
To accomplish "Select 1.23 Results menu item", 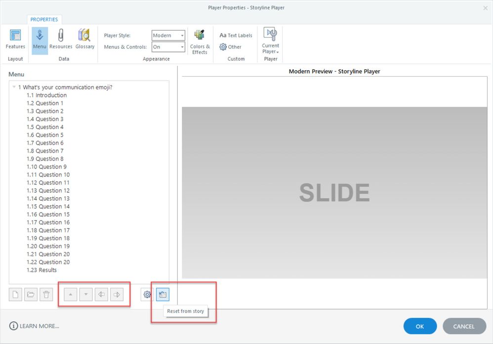I will [x=42, y=270].
